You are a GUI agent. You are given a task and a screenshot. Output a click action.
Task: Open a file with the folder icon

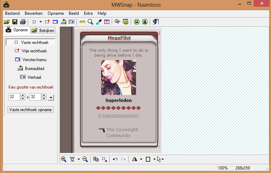click(7, 22)
